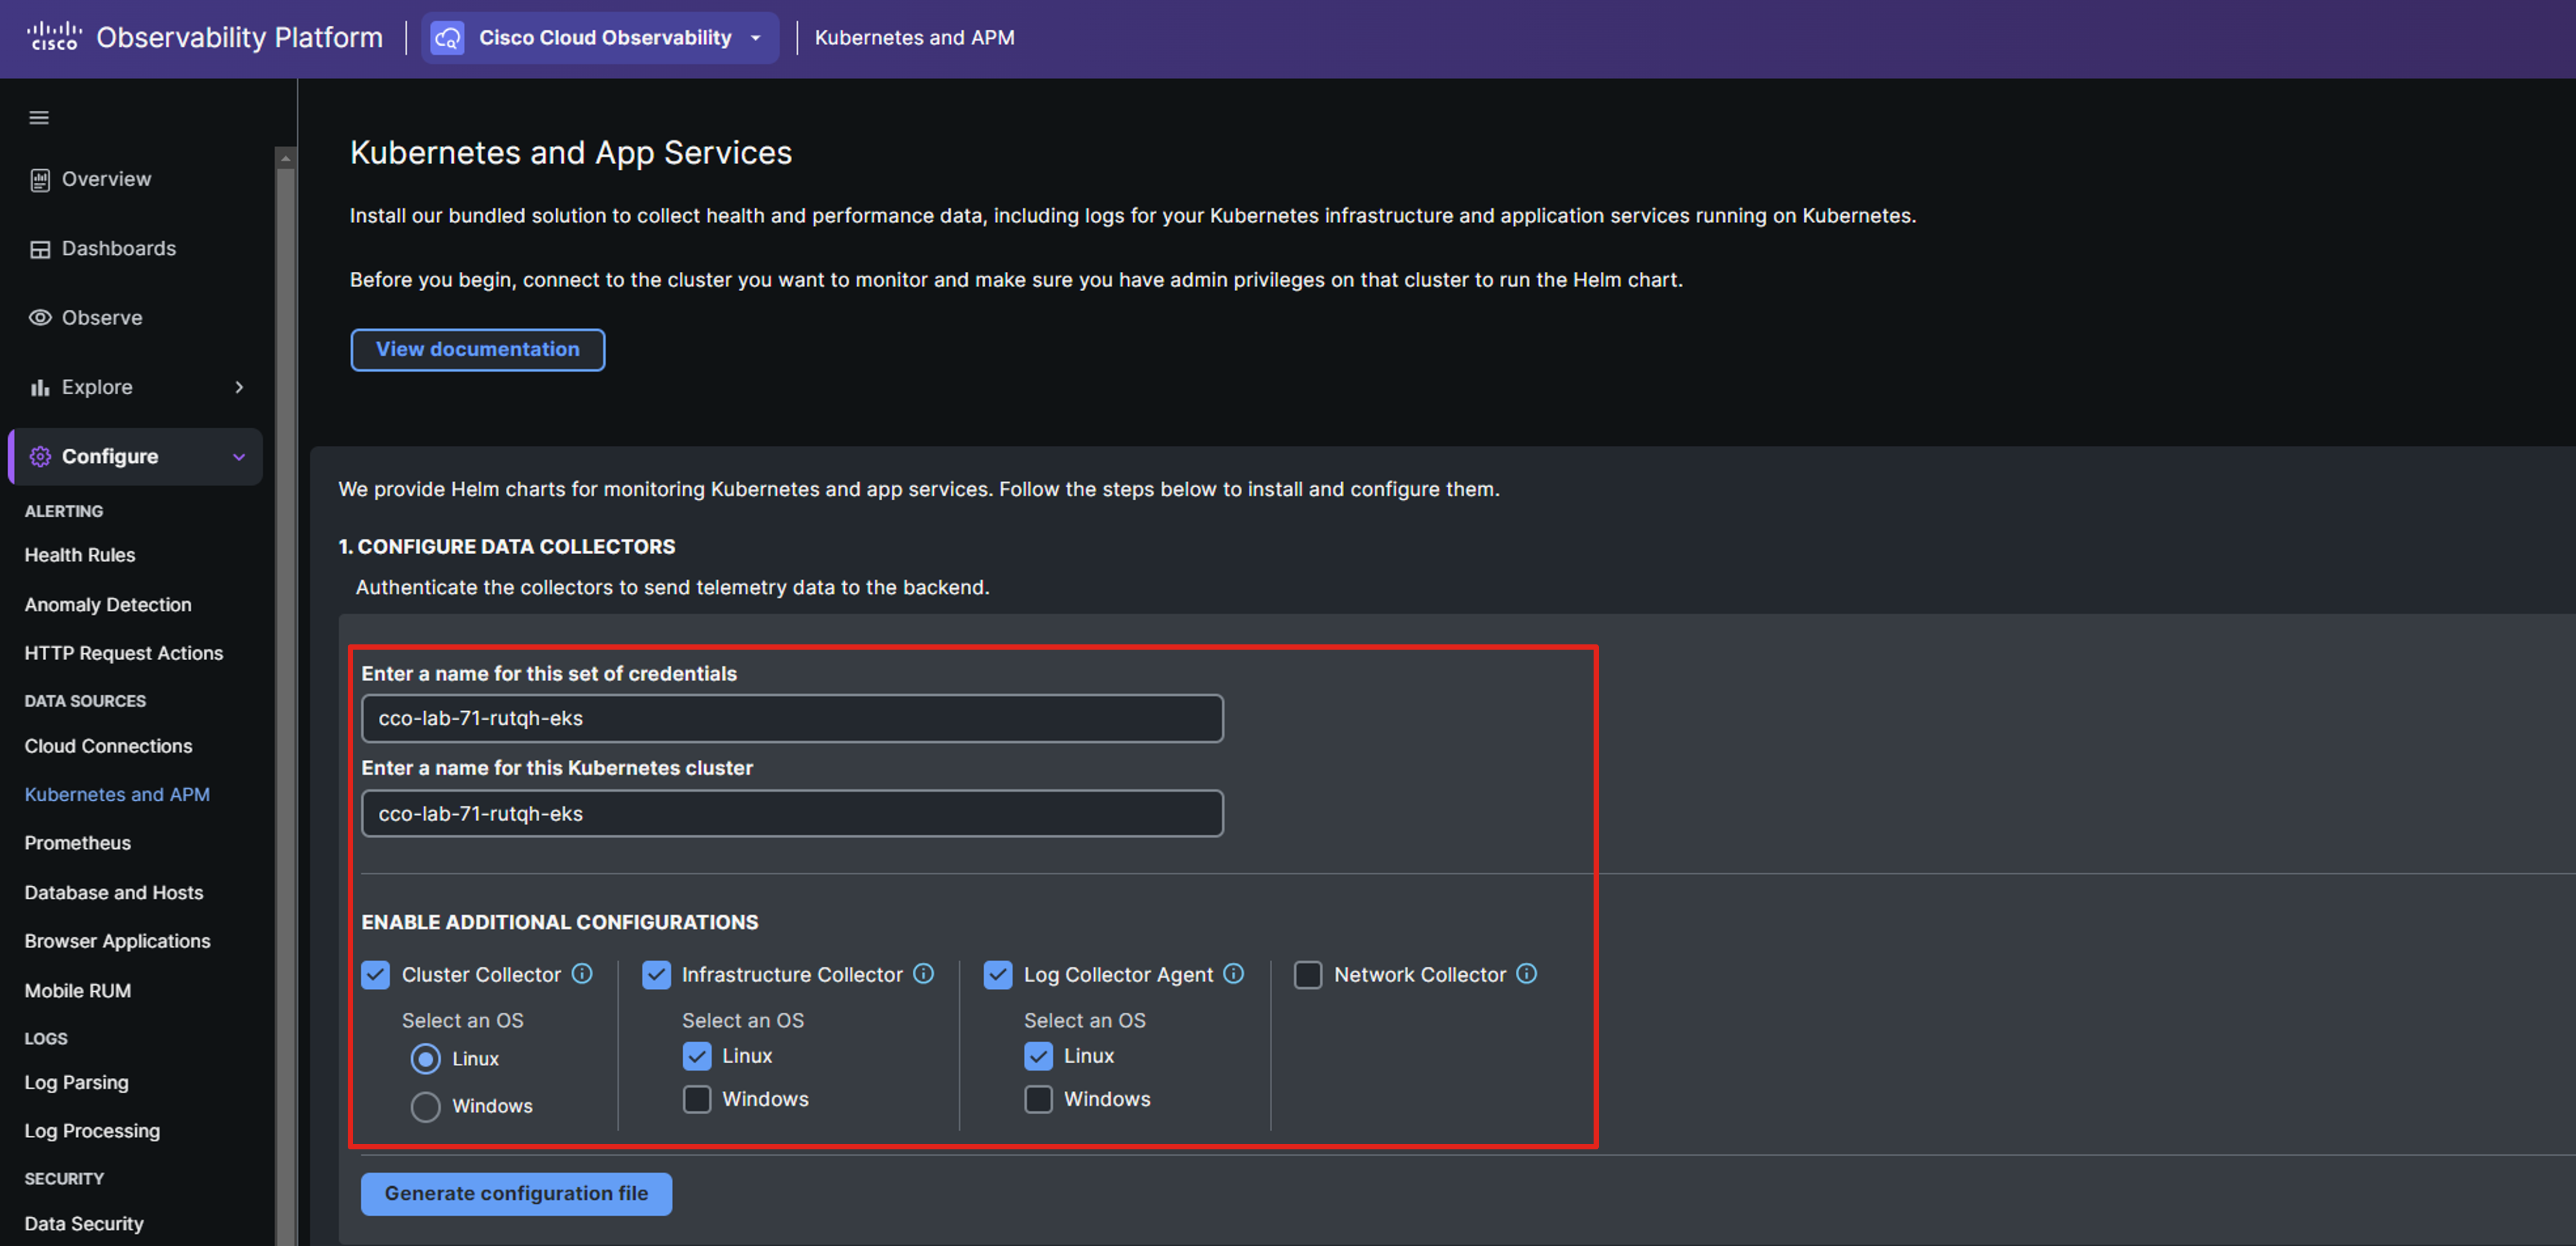Expand the Explore menu chevron
Viewport: 2576px width, 1246px height.
click(x=239, y=387)
